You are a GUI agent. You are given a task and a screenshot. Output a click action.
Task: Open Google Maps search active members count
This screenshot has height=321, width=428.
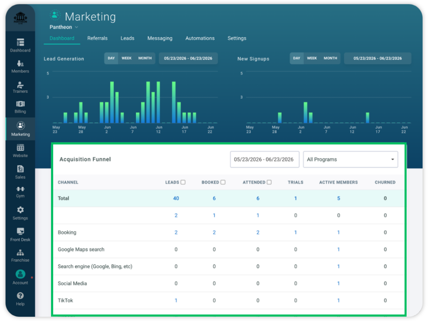[x=338, y=249]
